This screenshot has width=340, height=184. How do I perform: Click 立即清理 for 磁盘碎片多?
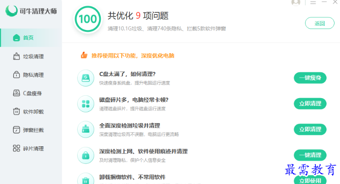[310, 104]
